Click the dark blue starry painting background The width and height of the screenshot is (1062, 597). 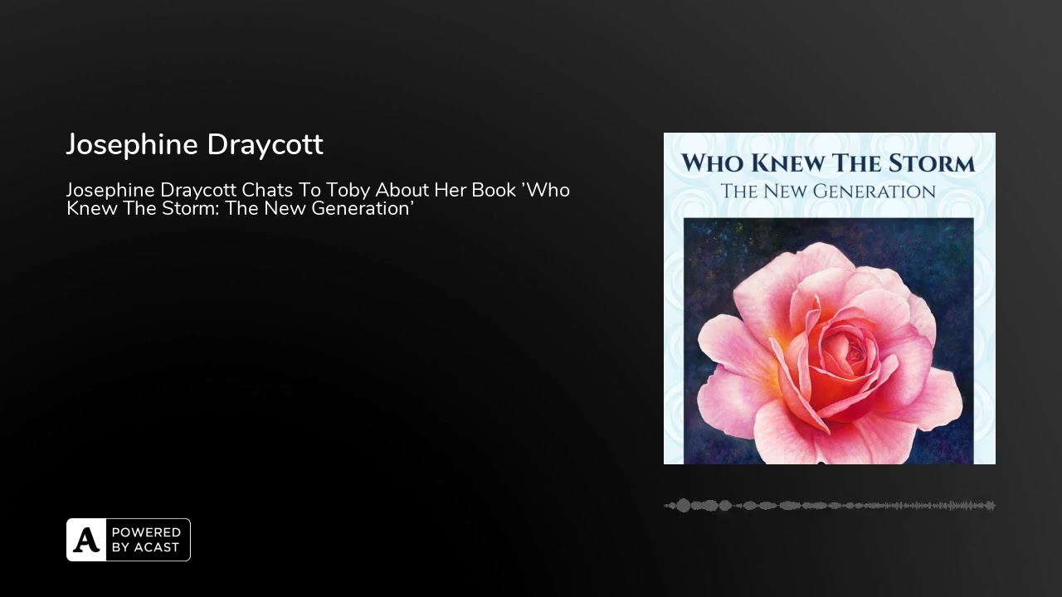[722, 257]
